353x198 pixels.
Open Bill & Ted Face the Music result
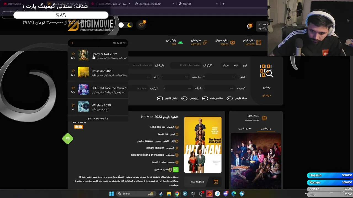click(x=98, y=90)
